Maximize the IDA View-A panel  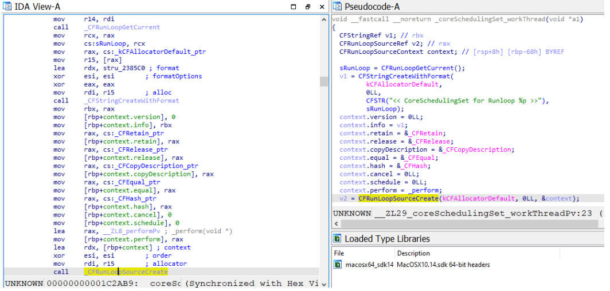[294, 7]
